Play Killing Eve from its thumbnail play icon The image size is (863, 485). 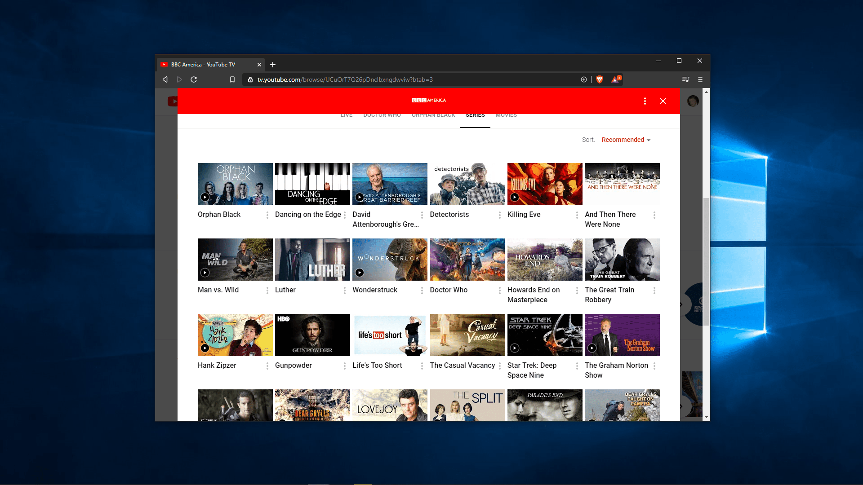point(515,197)
